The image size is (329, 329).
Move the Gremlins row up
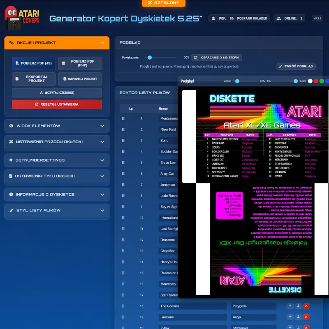pos(290,317)
